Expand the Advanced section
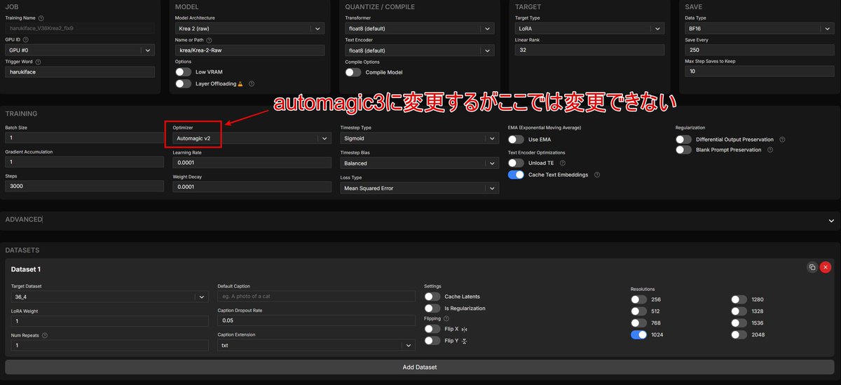Screen dimensions: 841x385 [x=420, y=219]
